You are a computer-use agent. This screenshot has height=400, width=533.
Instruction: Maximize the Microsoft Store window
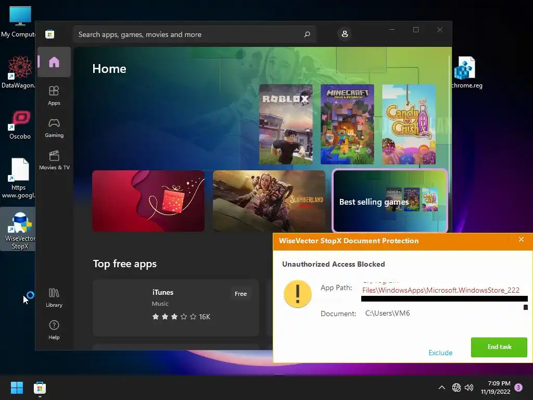coord(416,30)
